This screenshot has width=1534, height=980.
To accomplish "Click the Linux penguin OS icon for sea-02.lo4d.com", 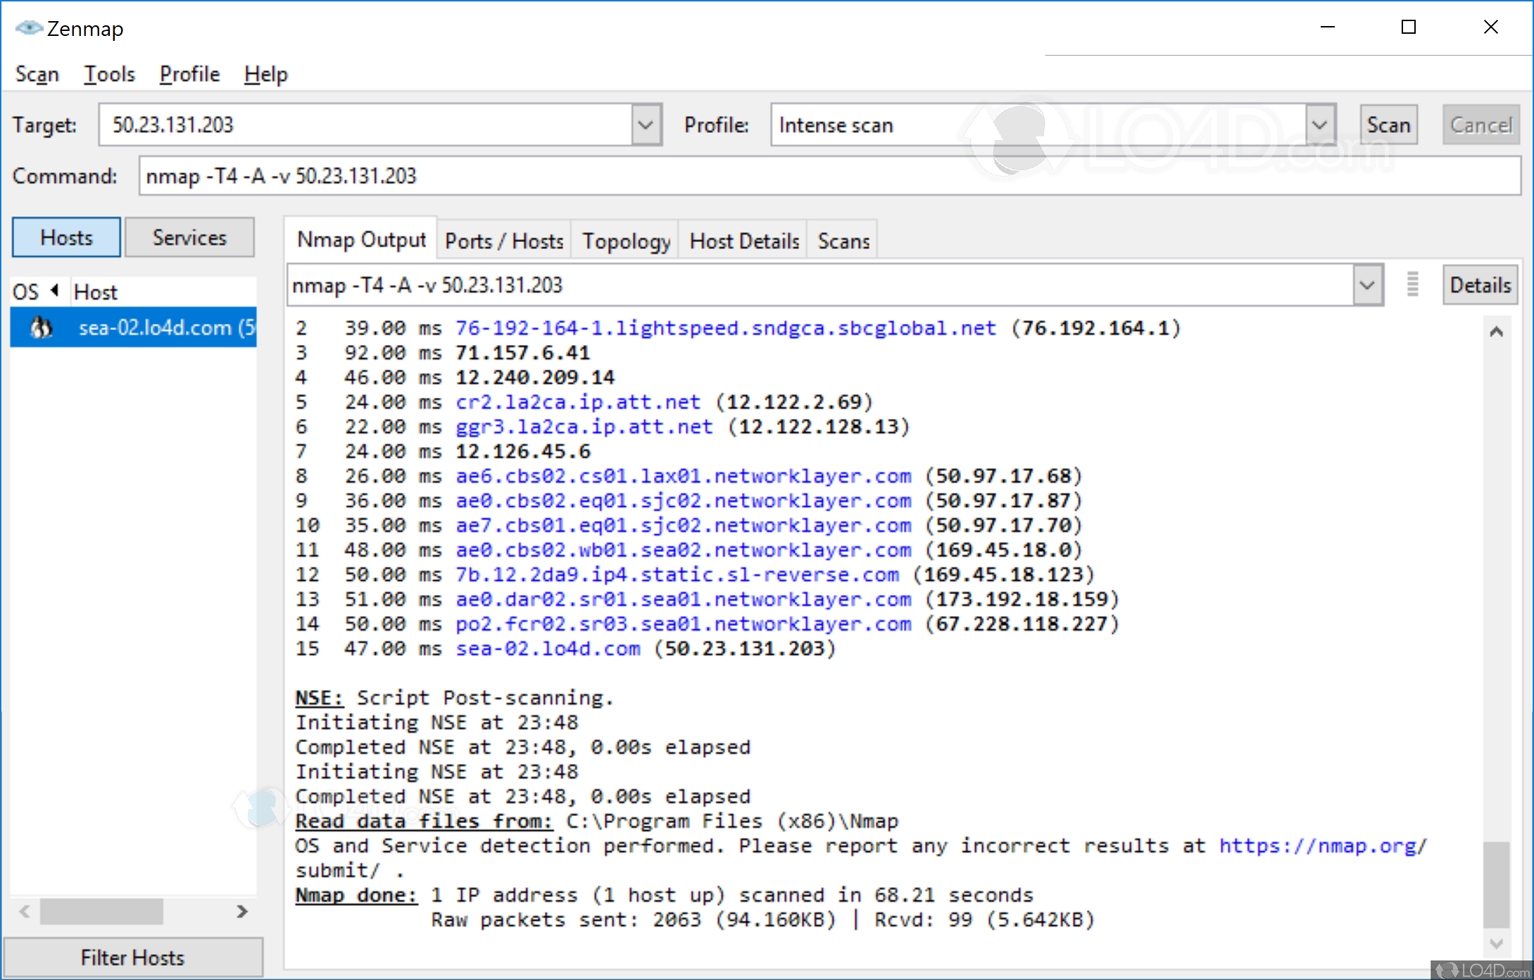I will tap(42, 327).
